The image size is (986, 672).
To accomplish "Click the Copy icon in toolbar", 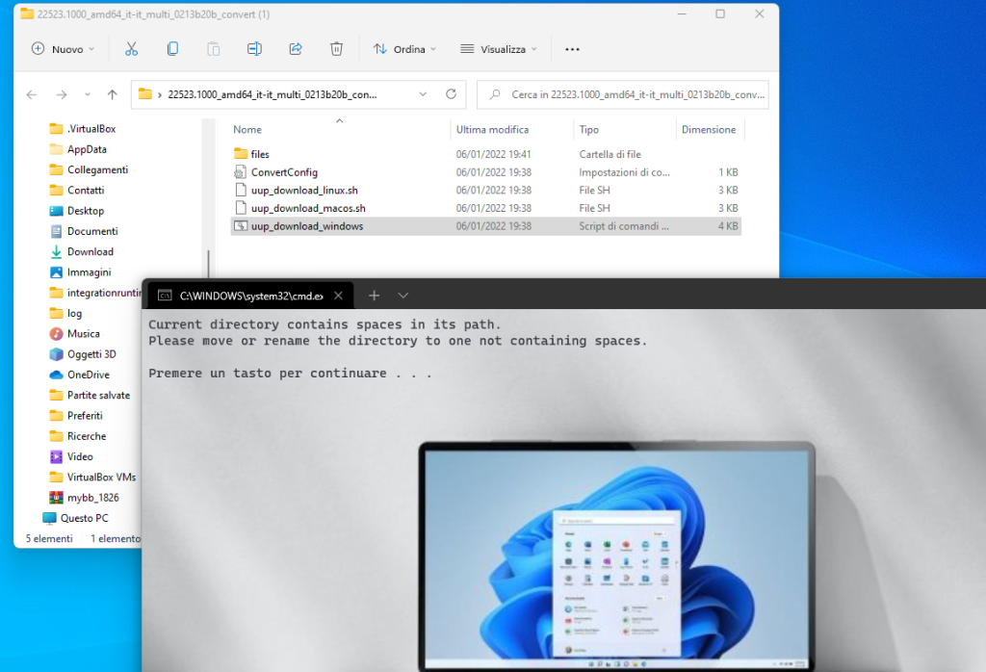I will pos(172,48).
